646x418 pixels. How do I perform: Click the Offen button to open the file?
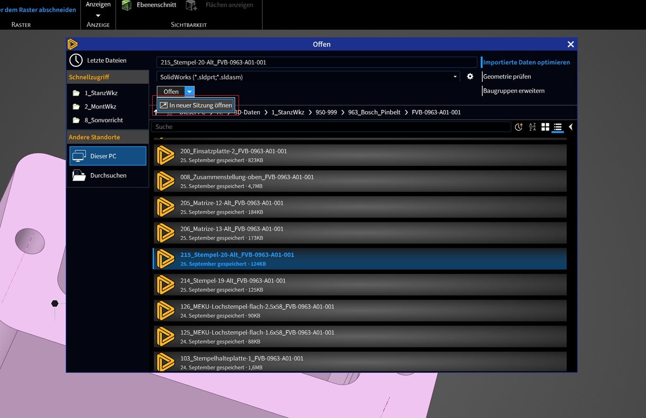pos(171,91)
